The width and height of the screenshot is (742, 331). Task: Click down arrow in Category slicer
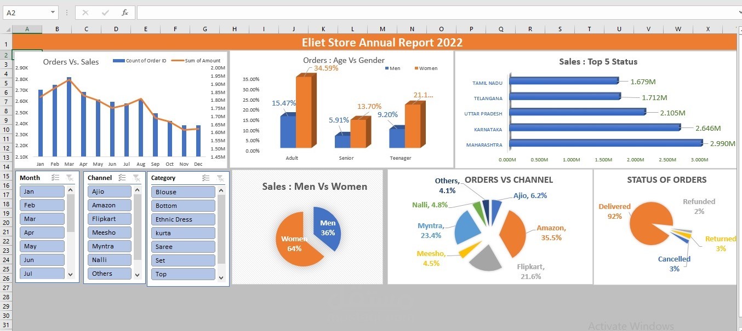click(x=221, y=277)
